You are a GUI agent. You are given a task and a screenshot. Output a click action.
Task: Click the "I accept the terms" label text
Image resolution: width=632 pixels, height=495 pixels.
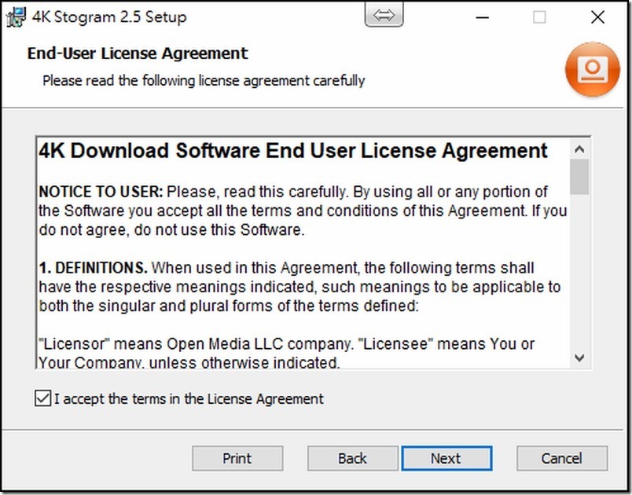point(189,398)
